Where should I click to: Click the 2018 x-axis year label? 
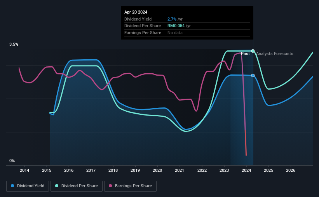tap(113, 170)
